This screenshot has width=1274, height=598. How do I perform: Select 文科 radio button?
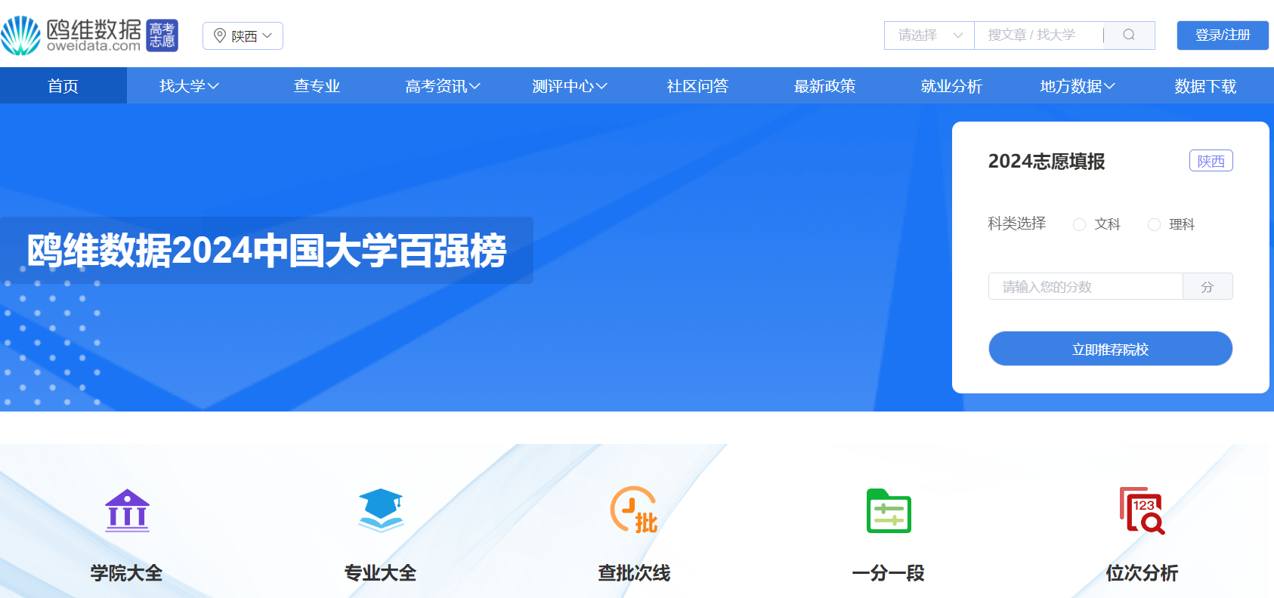[1079, 224]
